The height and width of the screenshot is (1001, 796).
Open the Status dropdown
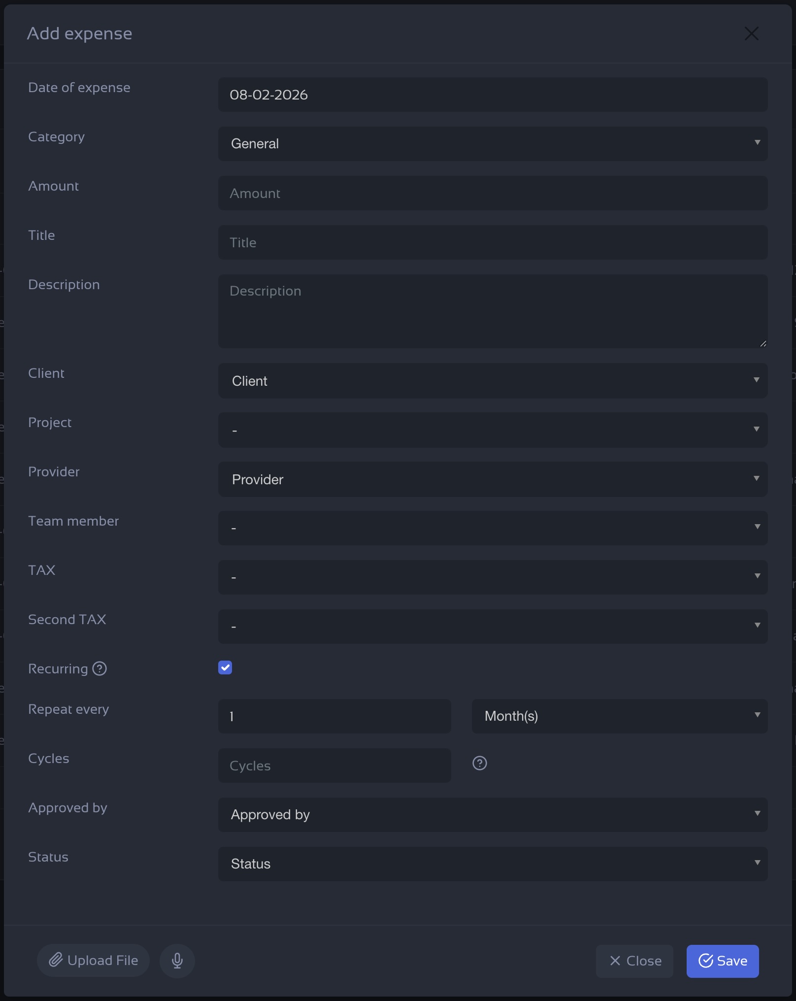point(493,864)
